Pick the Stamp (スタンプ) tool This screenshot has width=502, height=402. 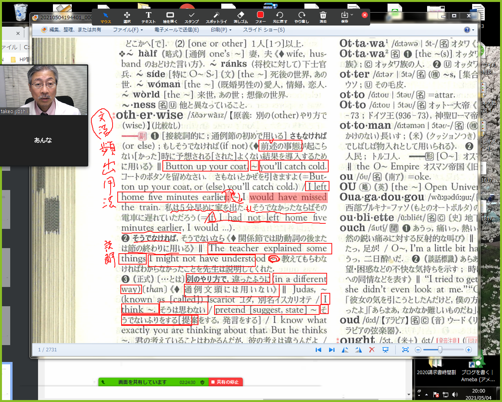(192, 17)
